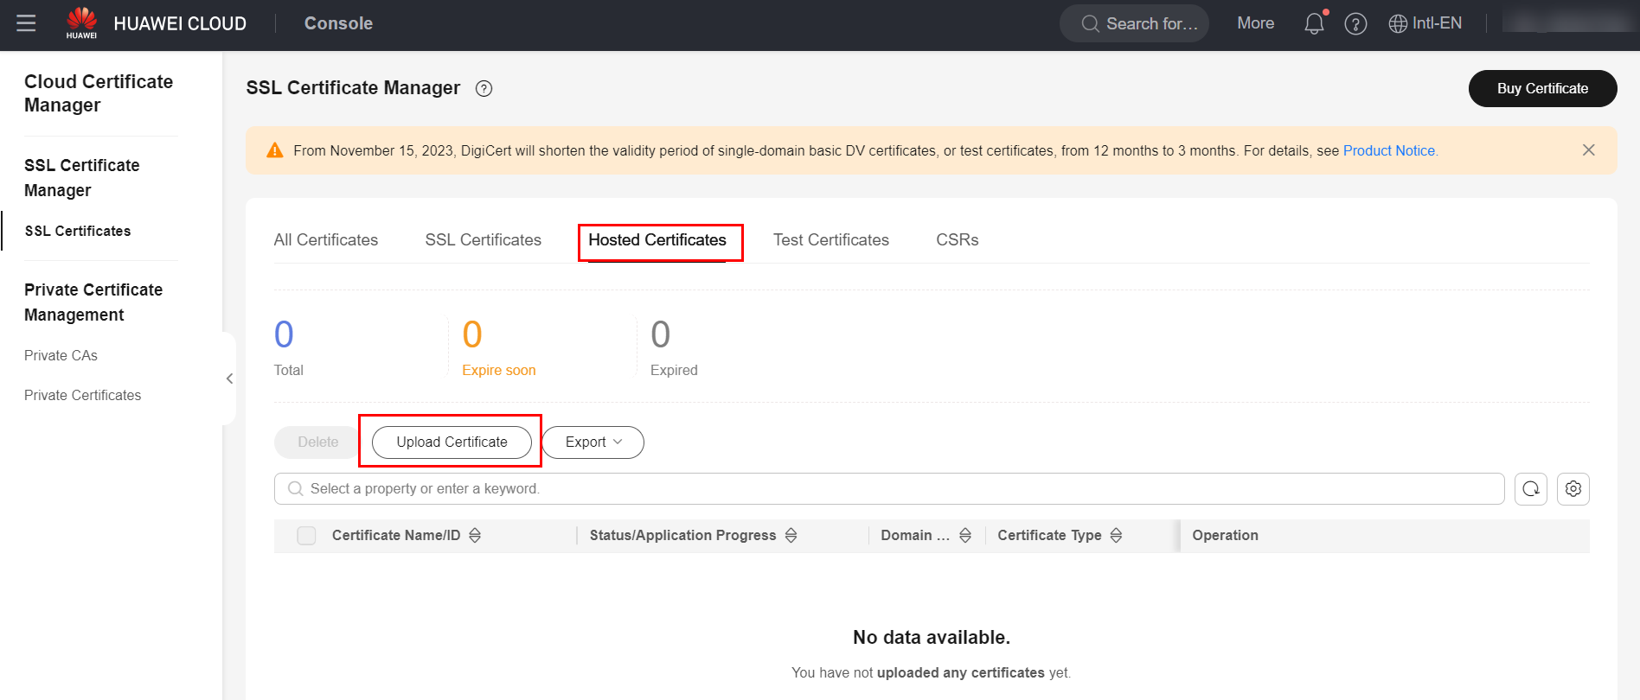
Task: Collapse the left sidebar panel
Action: click(229, 379)
